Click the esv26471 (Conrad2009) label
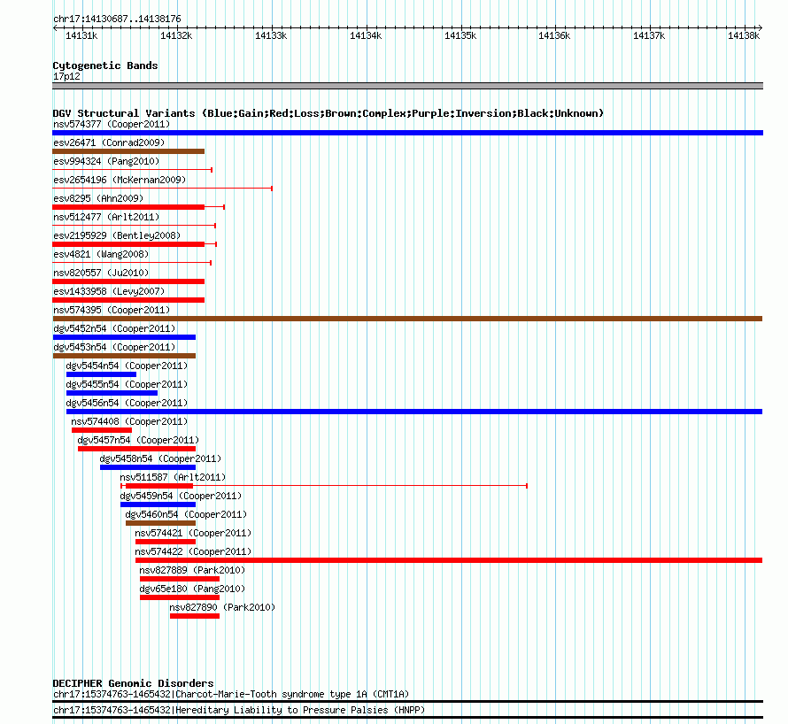Image resolution: width=788 pixels, height=724 pixels. tap(109, 142)
